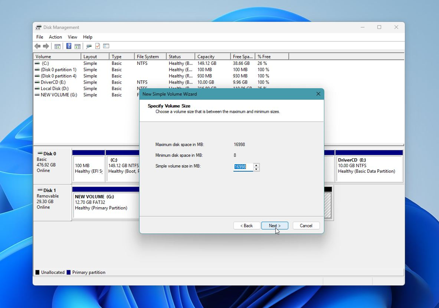This screenshot has width=439, height=308.
Task: Click the Back button in the wizard
Action: pyautogui.click(x=247, y=226)
